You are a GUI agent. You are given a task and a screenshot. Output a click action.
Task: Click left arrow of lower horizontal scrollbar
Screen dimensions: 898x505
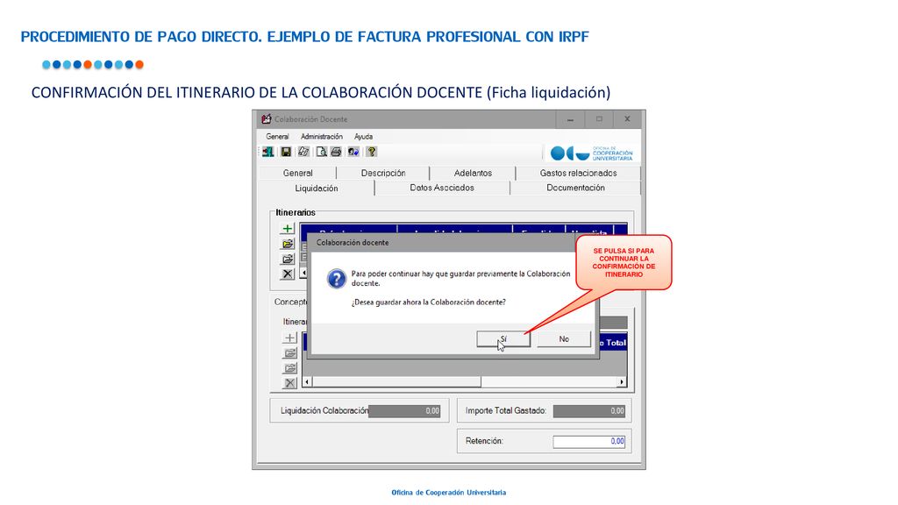307,382
